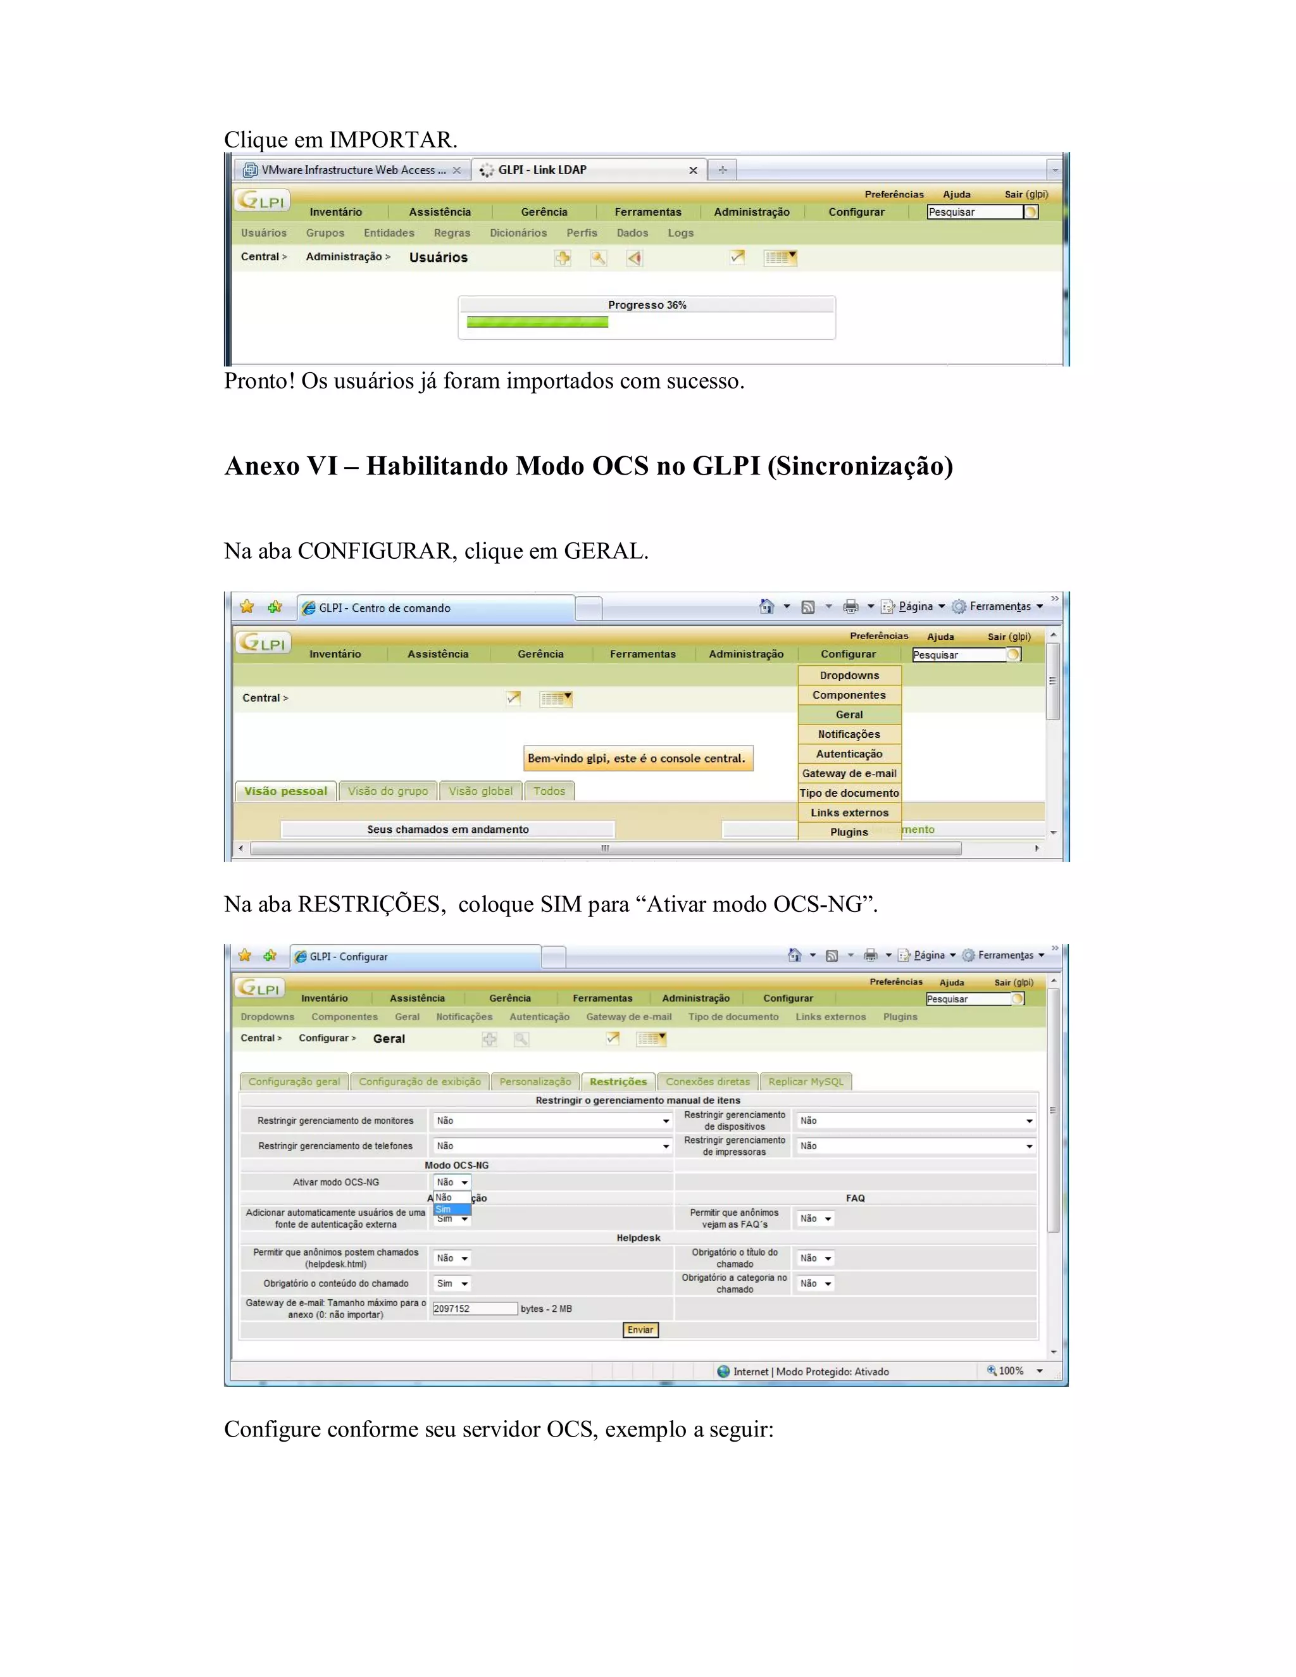Screen dimensions: 1296x1677
Task: Click the checkmark bookmark icon in Link LDAP page
Action: click(x=737, y=257)
